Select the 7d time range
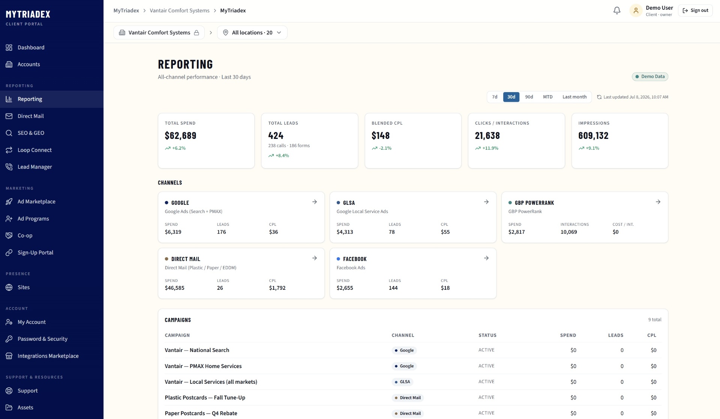The height and width of the screenshot is (419, 720). (495, 97)
